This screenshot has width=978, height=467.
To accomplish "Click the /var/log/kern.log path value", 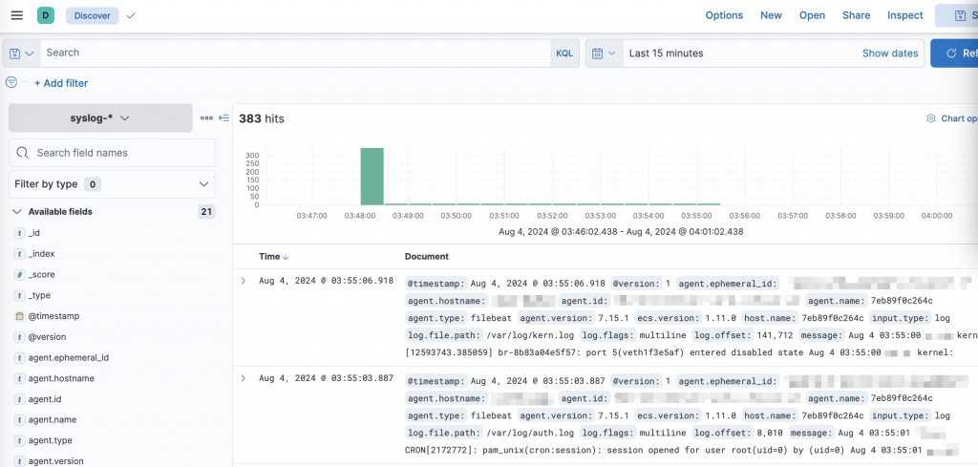I will pos(530,335).
